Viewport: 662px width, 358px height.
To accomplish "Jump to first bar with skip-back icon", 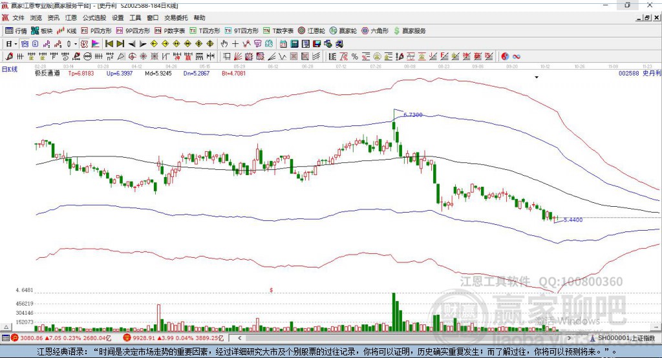I will pos(109,44).
